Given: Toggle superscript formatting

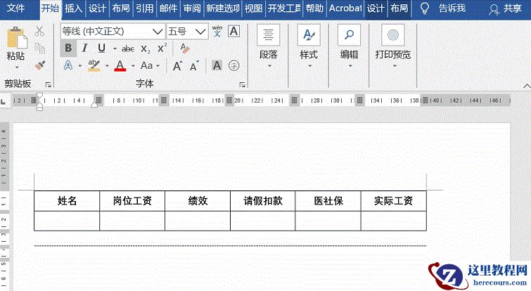Looking at the screenshot, I should [x=162, y=48].
